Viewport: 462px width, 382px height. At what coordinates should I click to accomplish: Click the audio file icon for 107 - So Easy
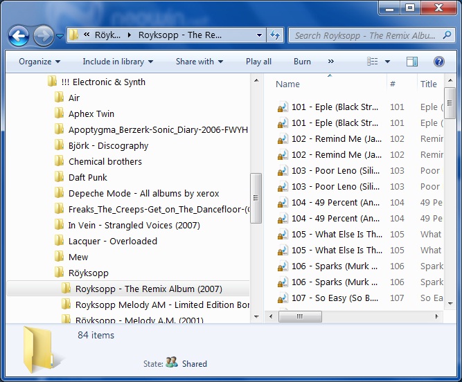click(283, 298)
